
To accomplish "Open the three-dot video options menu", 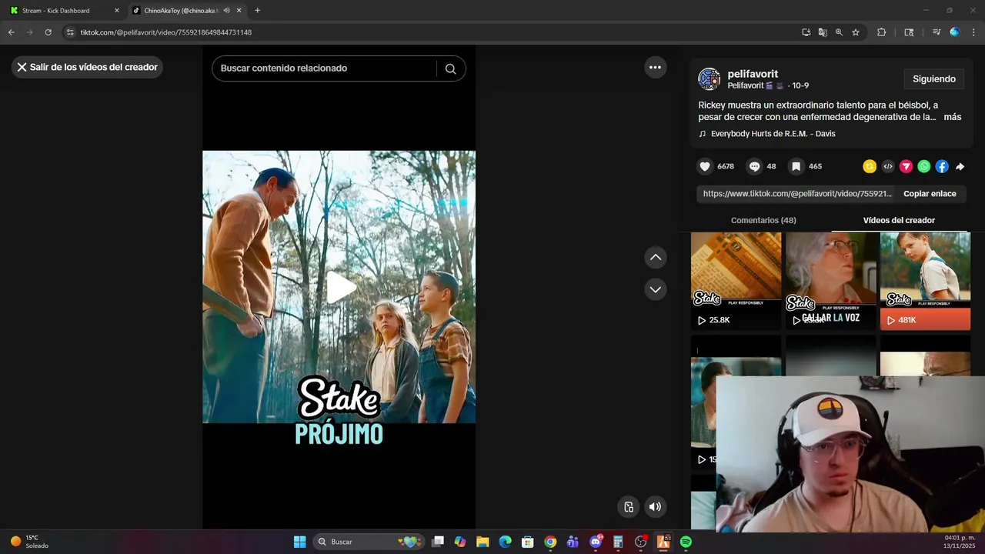I will [655, 68].
